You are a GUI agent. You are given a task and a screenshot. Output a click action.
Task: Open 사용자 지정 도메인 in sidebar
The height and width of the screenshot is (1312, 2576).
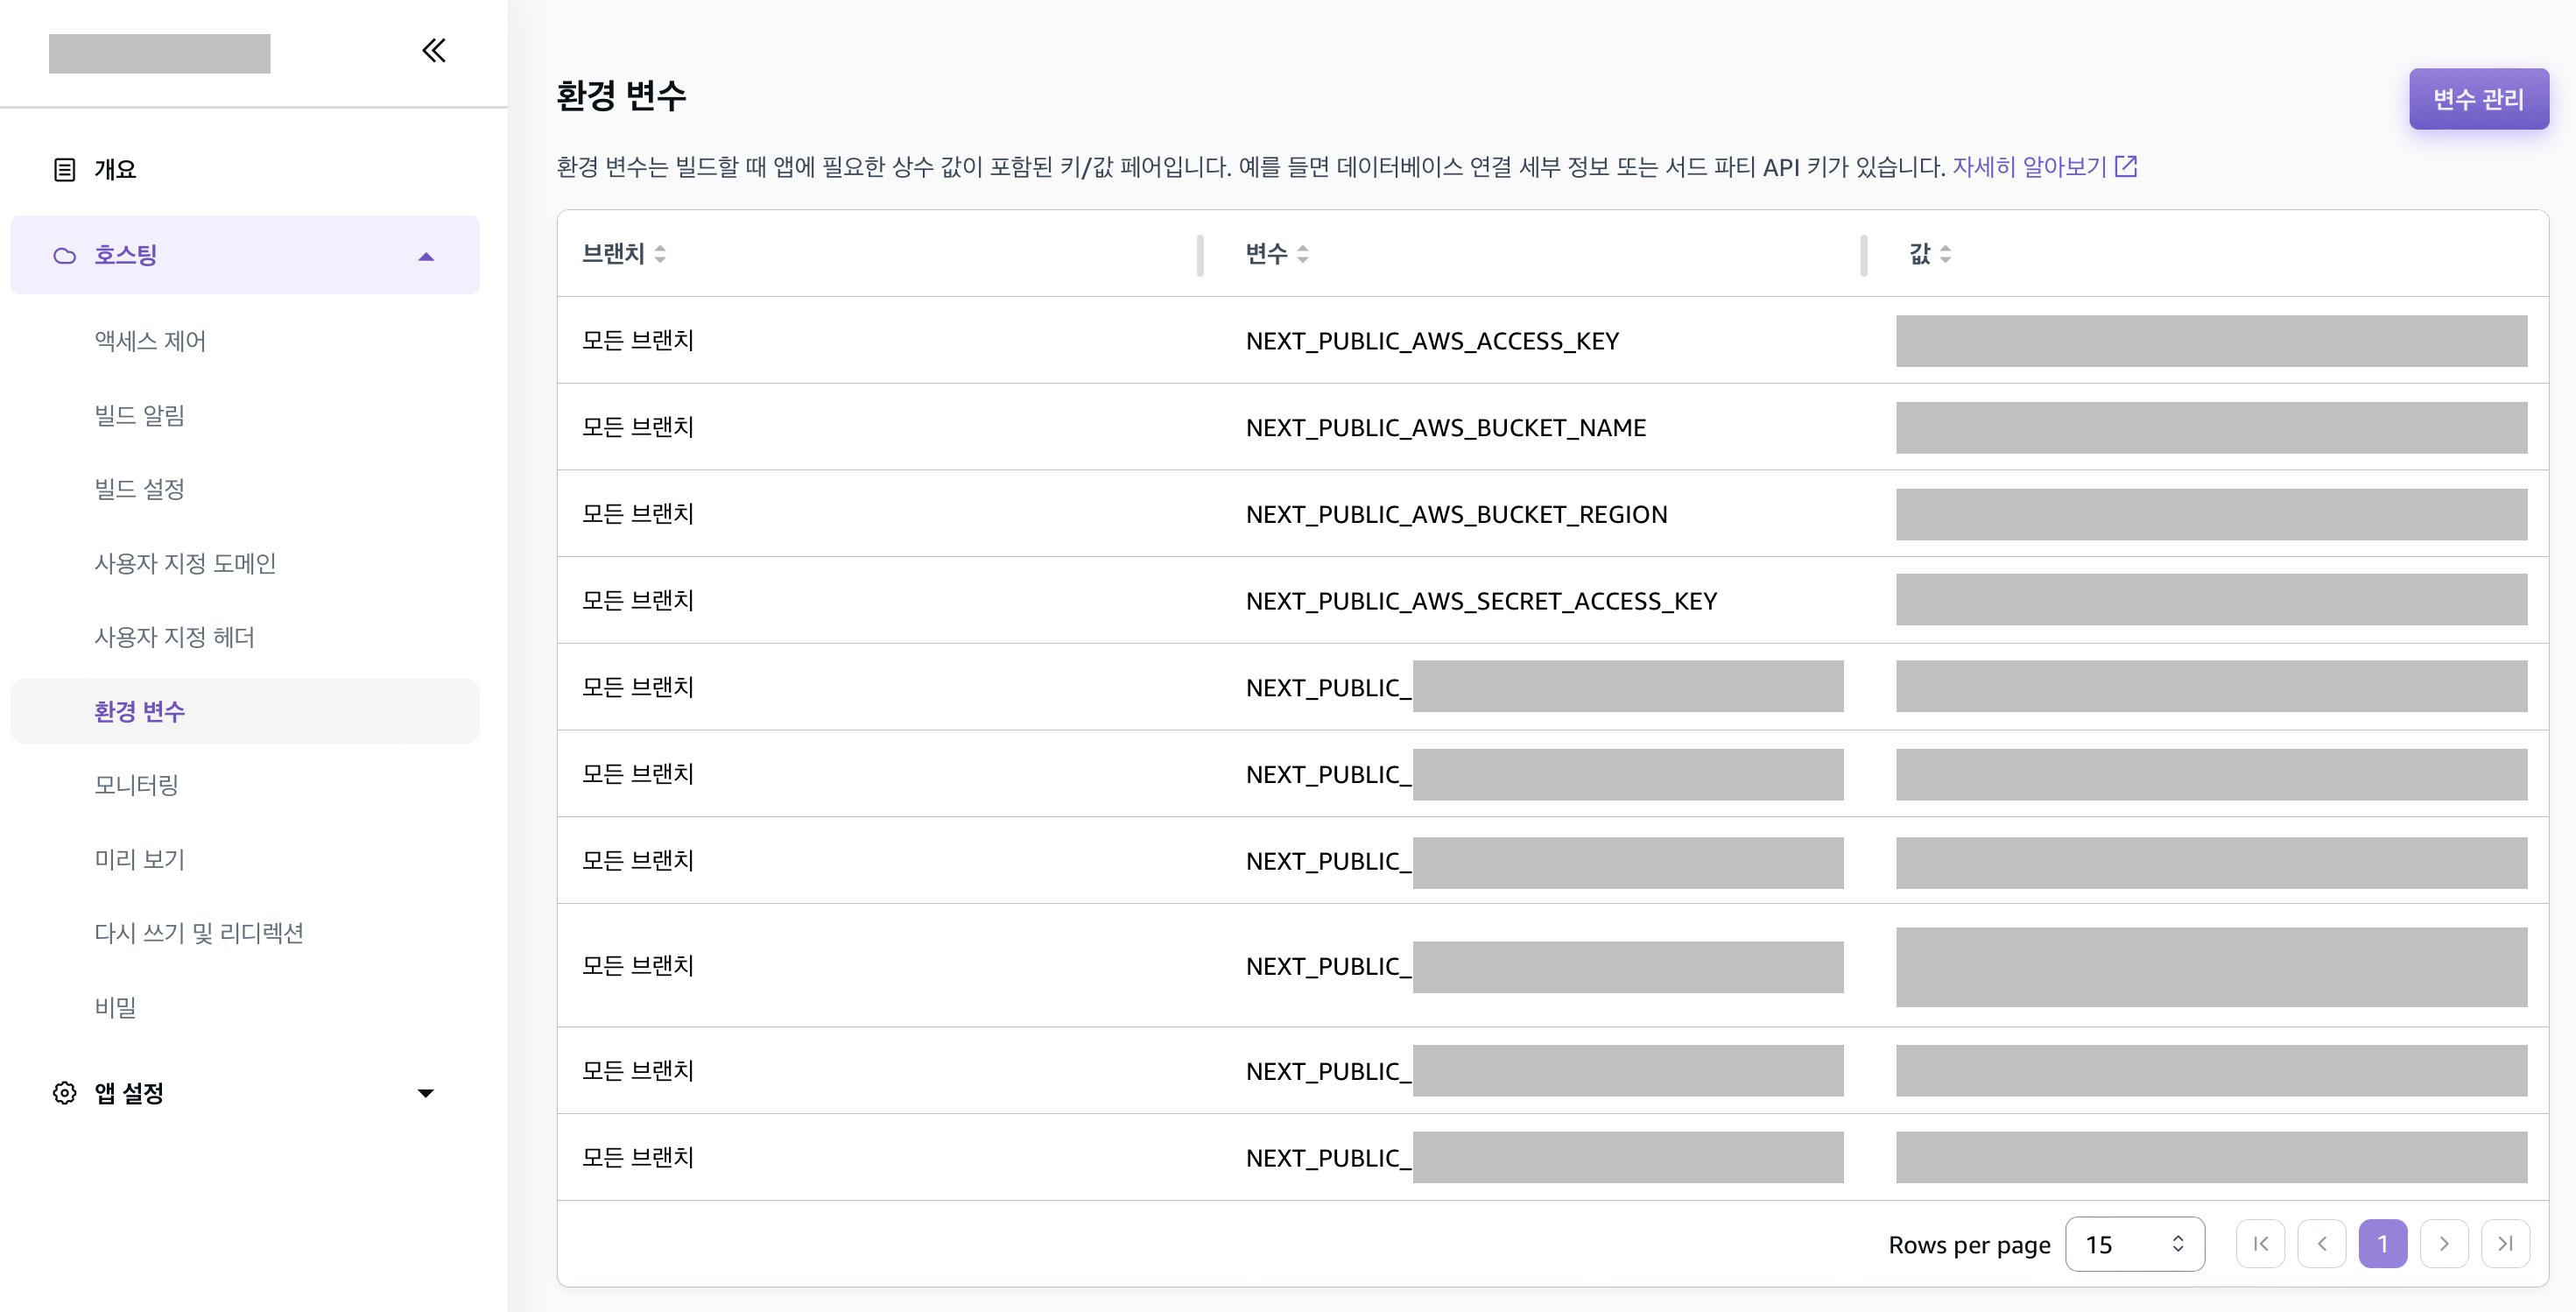[x=185, y=563]
